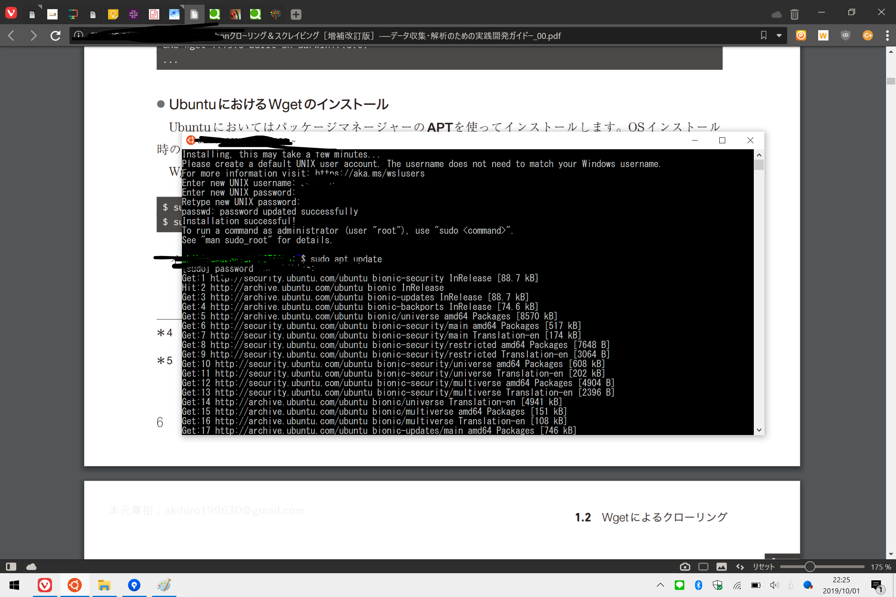Image resolution: width=896 pixels, height=597 pixels.
Task: Open the Vivaldi main menu icon
Action: click(11, 13)
